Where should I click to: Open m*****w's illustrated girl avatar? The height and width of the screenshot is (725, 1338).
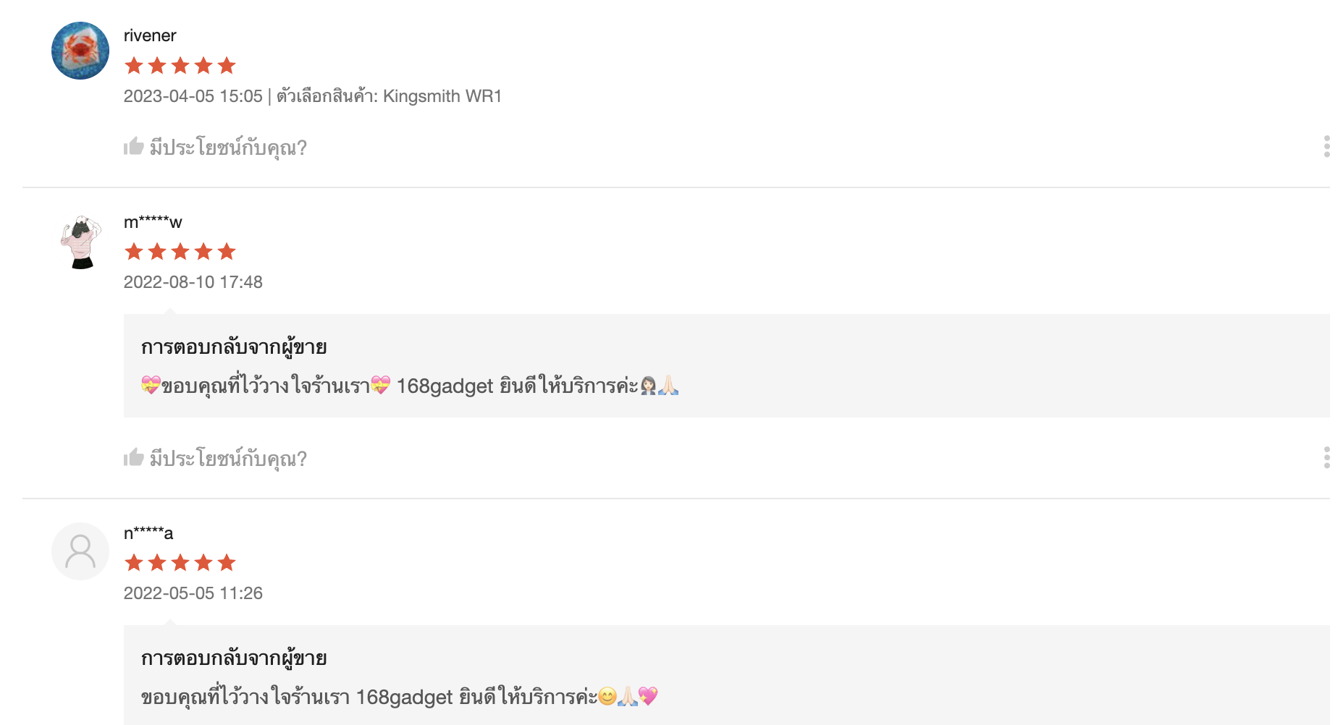[80, 242]
